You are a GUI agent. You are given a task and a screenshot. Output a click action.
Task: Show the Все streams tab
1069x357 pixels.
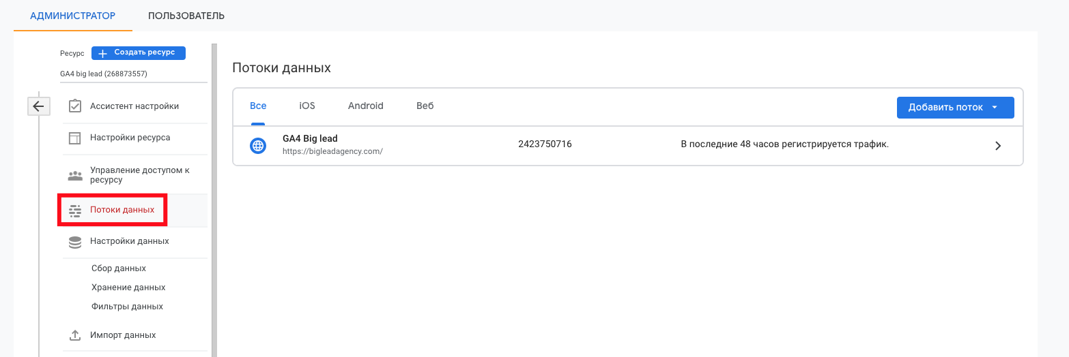[258, 106]
